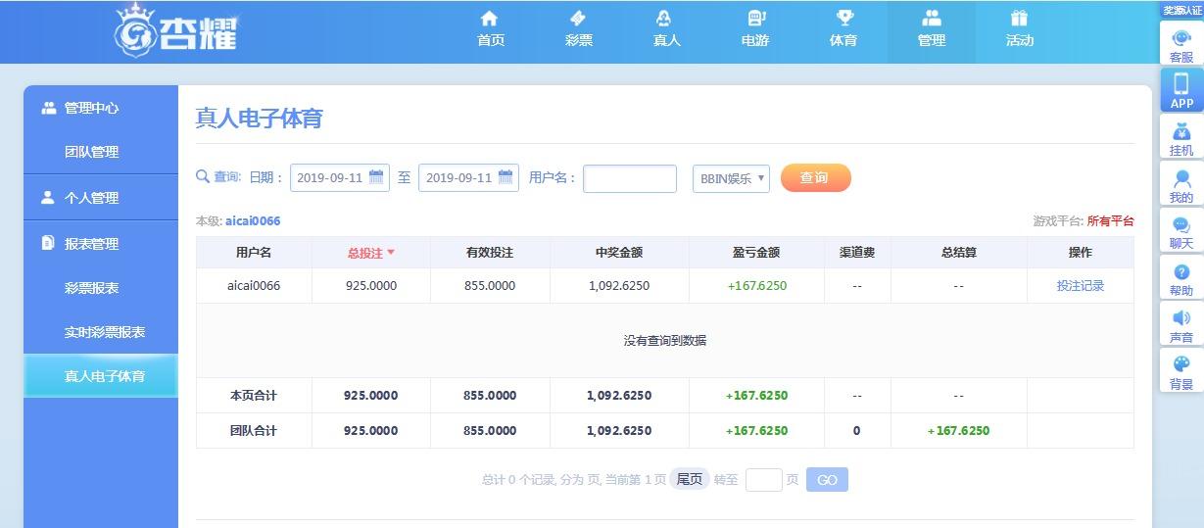Click the 杏耀 logo

(176, 29)
